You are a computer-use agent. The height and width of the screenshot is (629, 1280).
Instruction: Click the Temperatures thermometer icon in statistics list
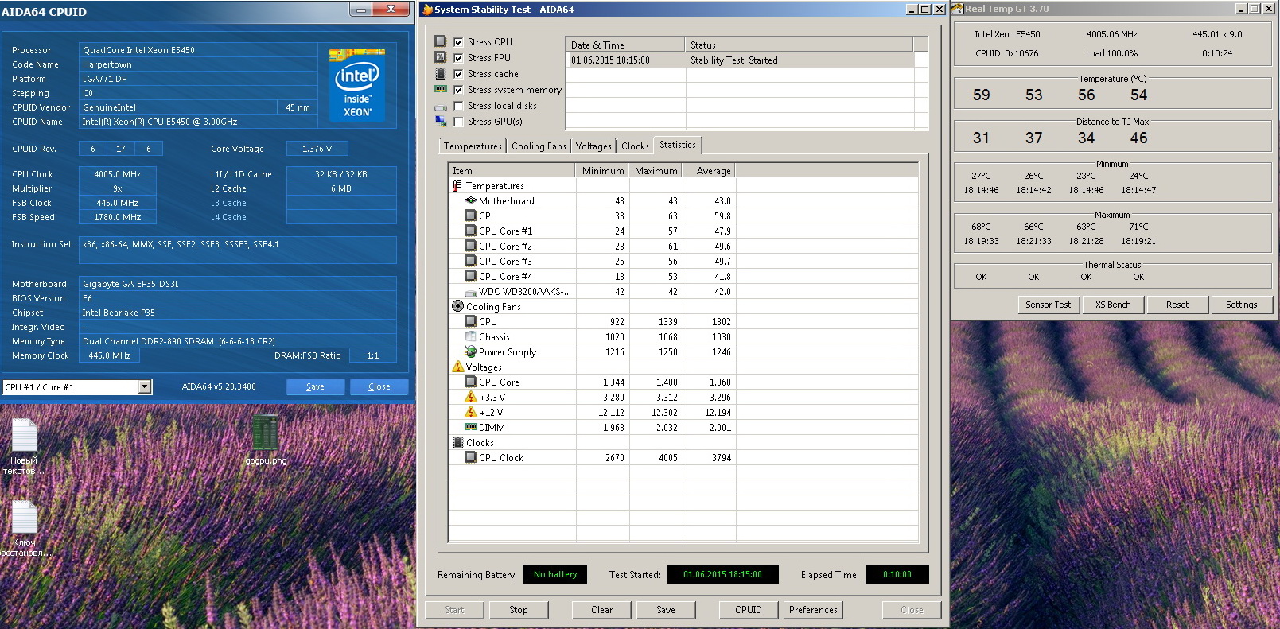point(457,185)
